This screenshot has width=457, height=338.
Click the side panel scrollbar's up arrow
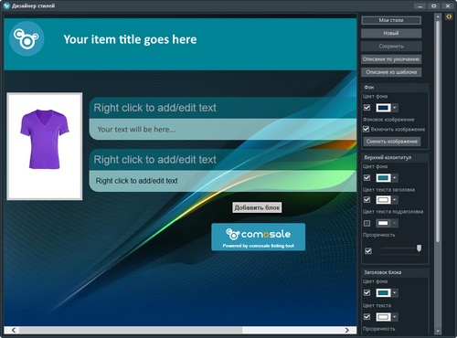click(438, 16)
